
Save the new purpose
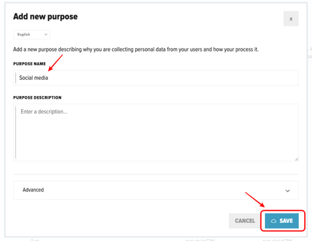(x=282, y=221)
